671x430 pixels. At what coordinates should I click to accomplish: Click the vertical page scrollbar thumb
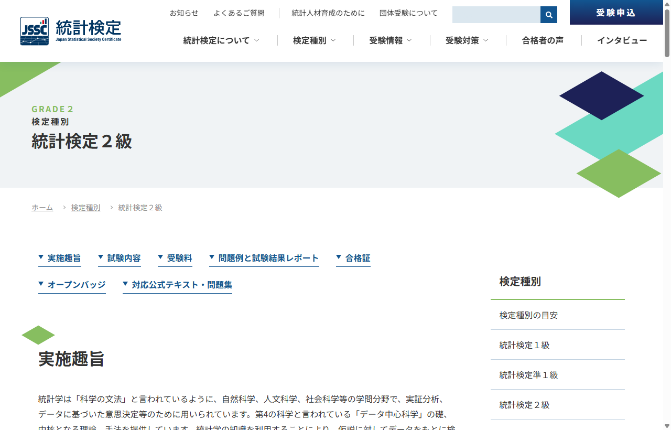[667, 33]
